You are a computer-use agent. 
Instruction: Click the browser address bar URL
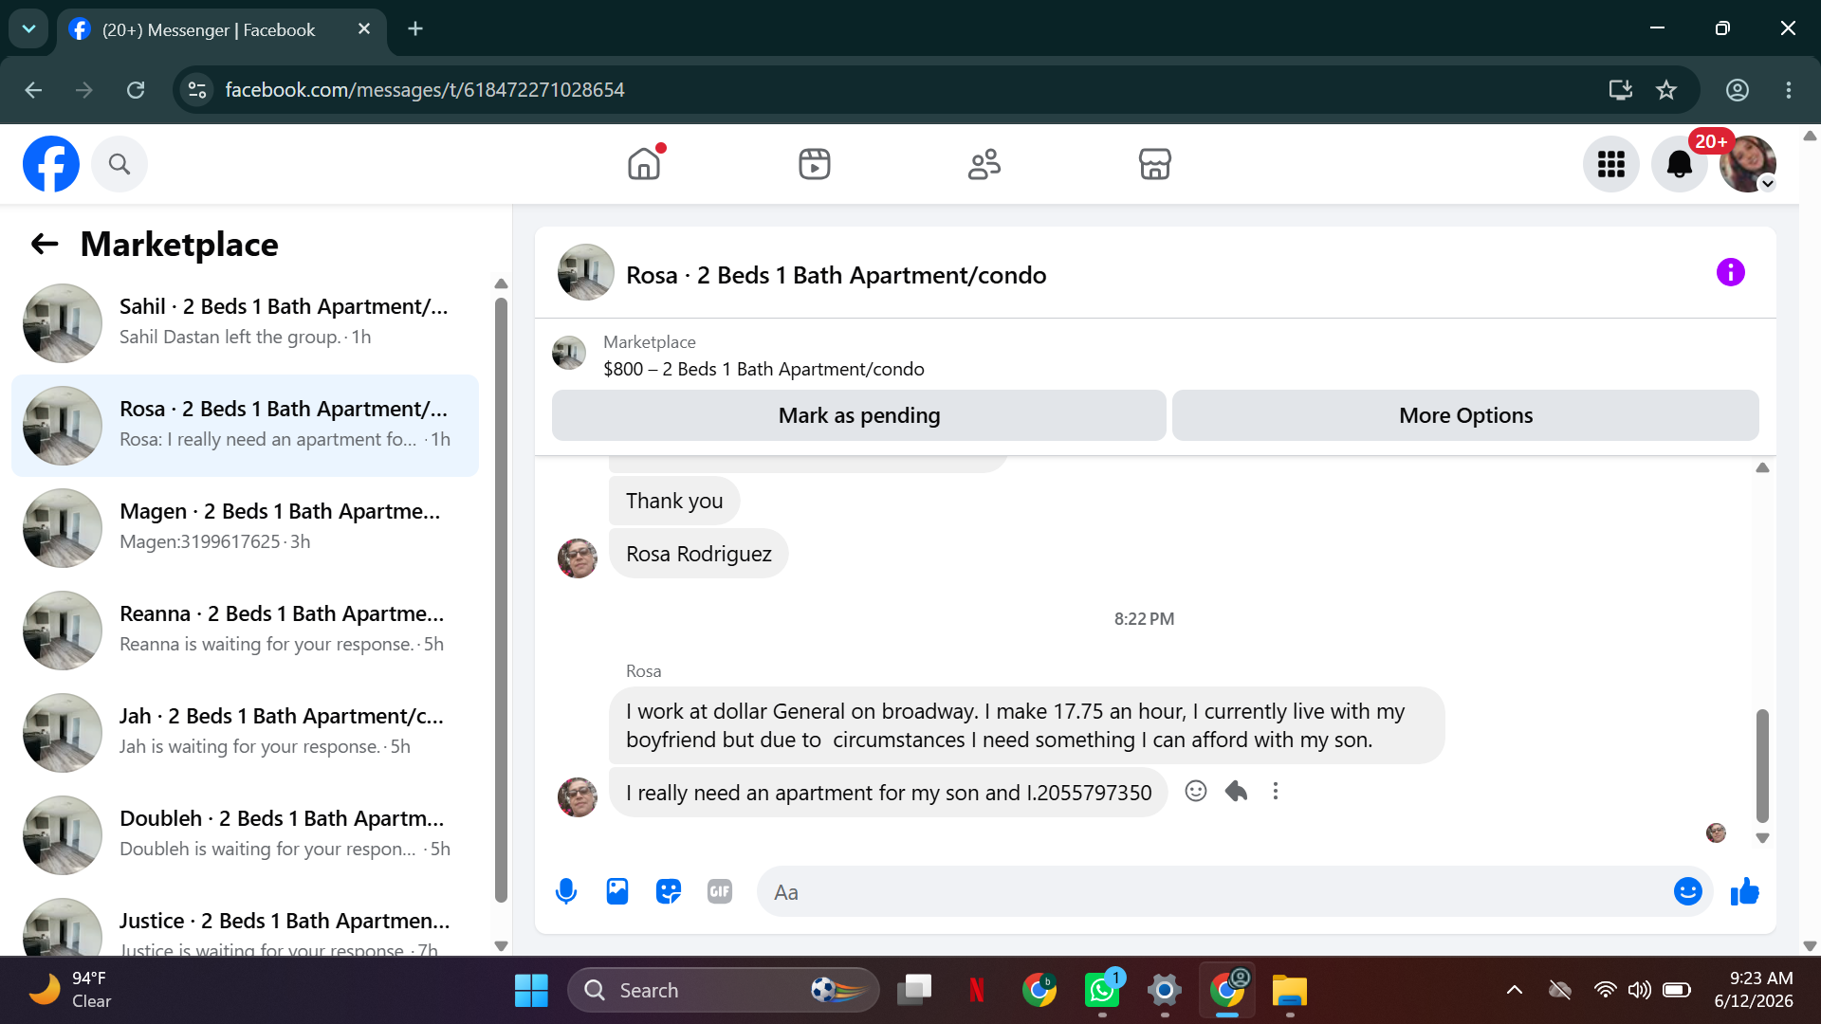(x=425, y=90)
